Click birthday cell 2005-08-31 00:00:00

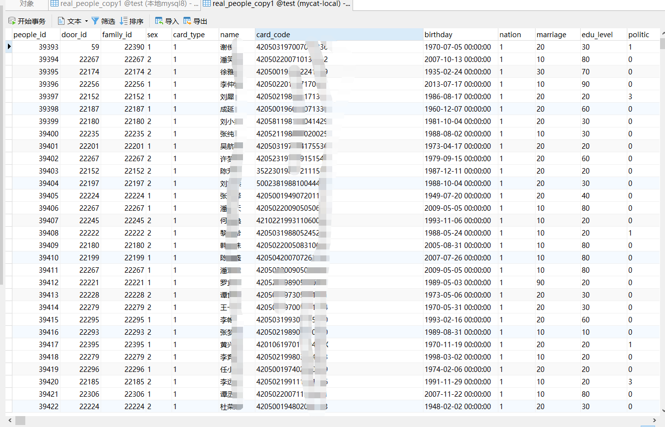pos(461,245)
